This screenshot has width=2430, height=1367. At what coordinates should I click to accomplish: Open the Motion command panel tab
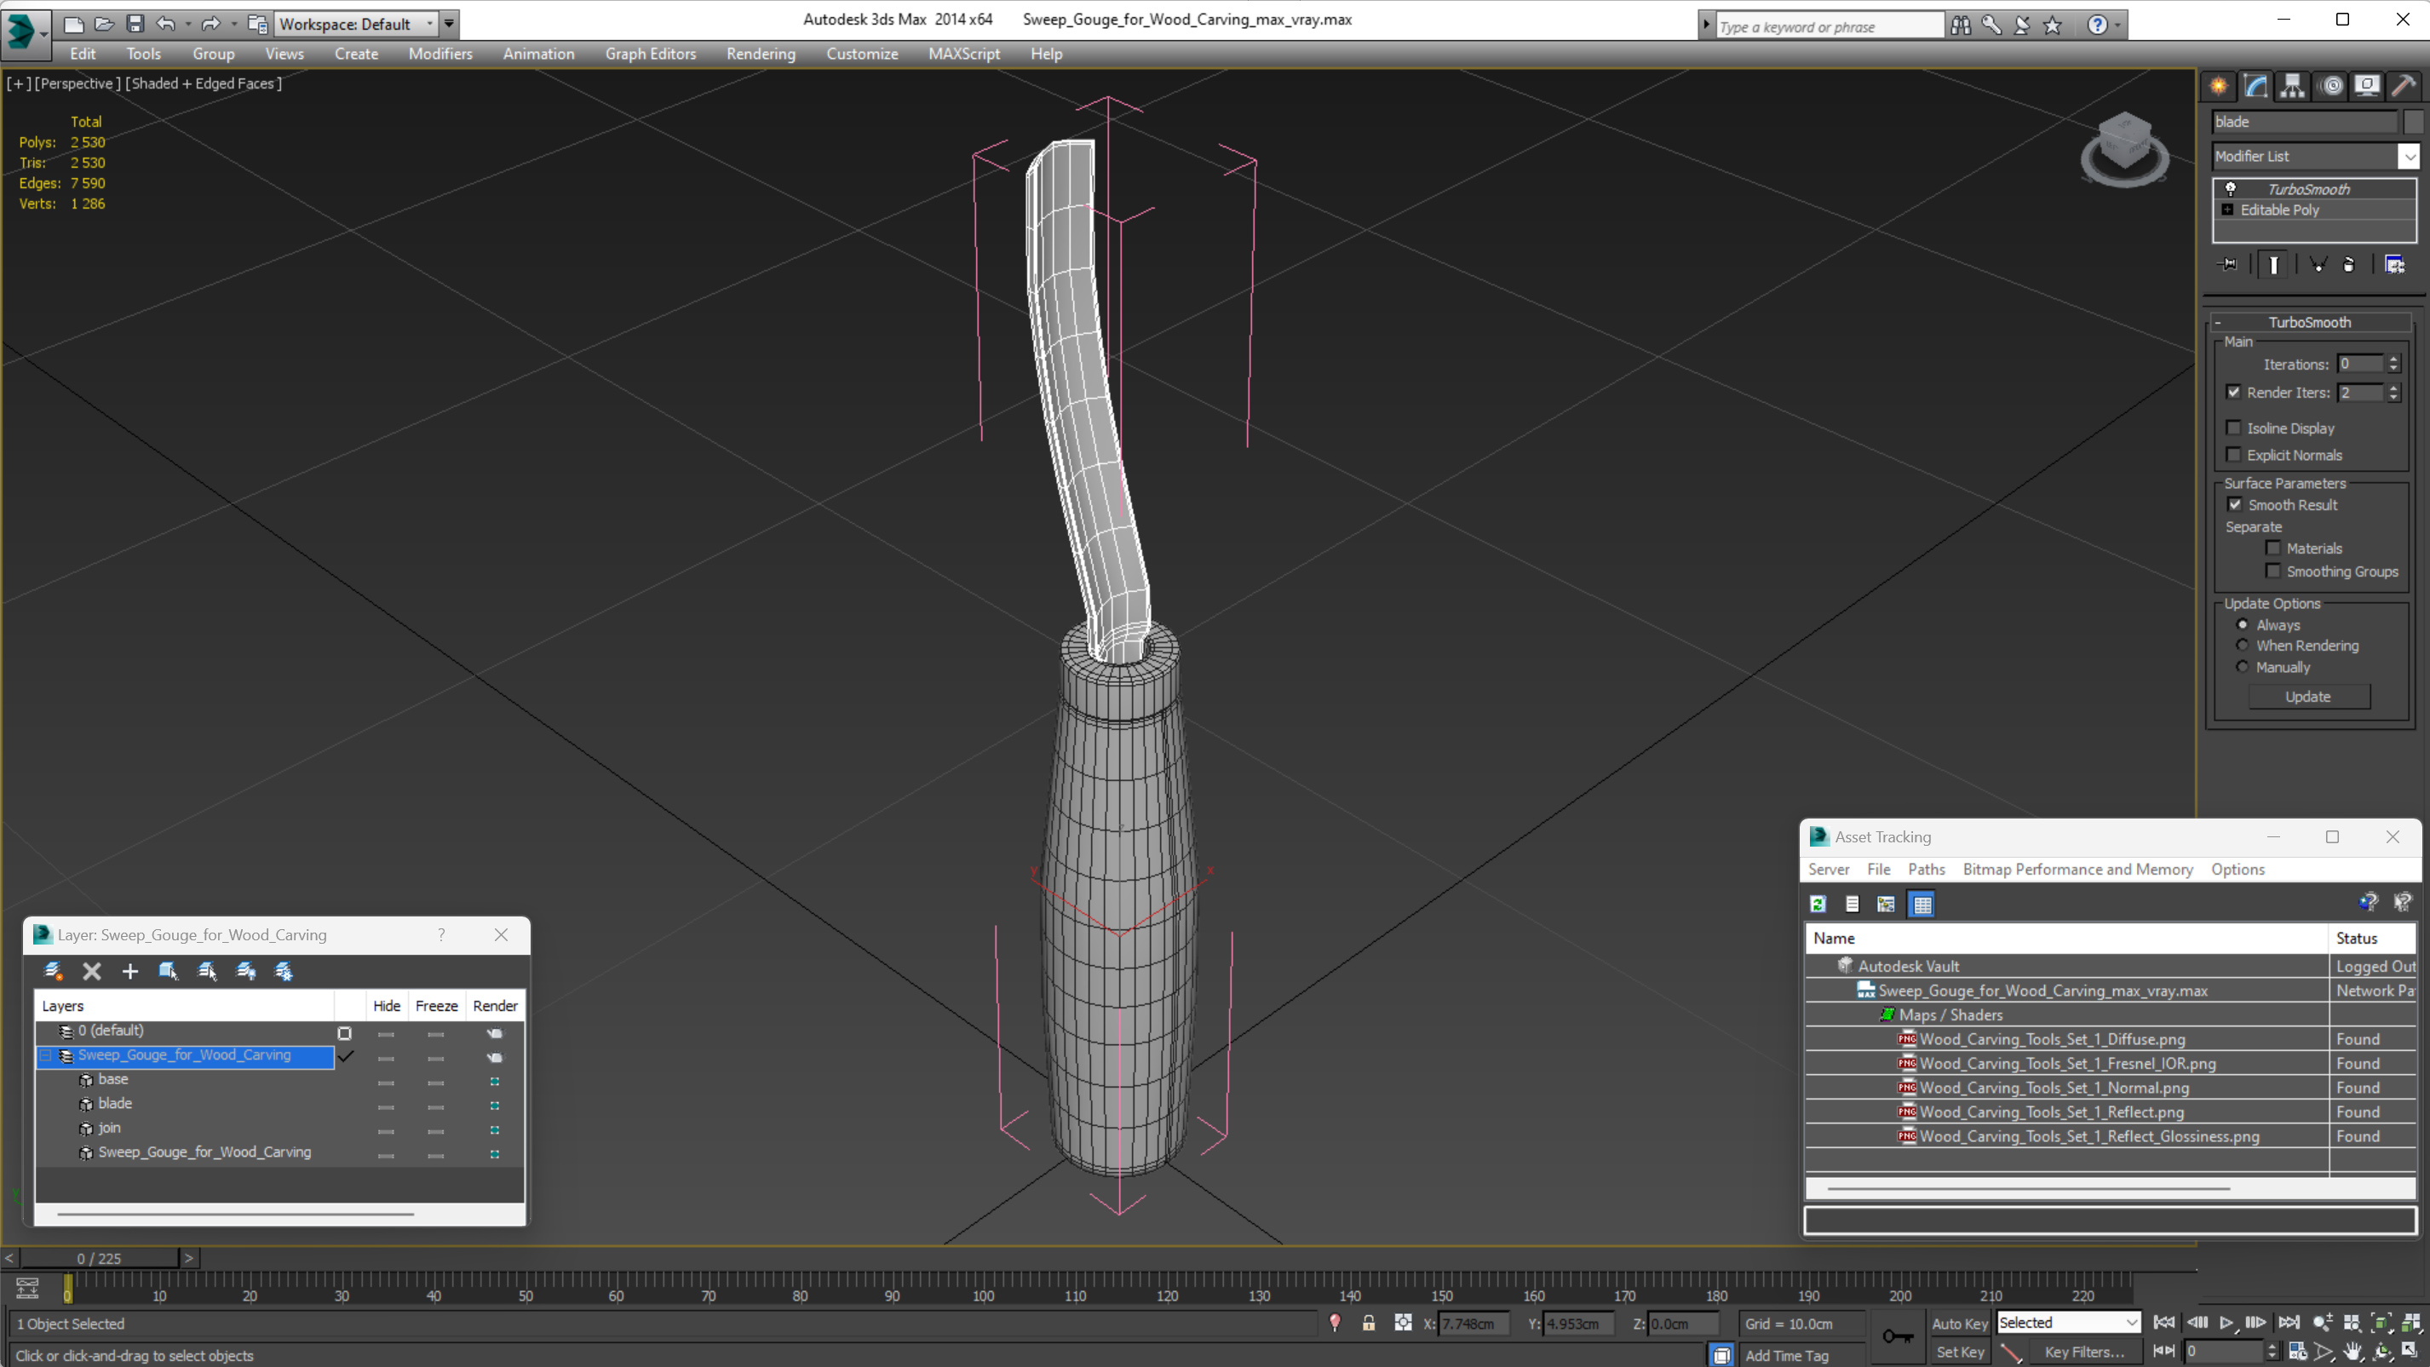(2331, 86)
